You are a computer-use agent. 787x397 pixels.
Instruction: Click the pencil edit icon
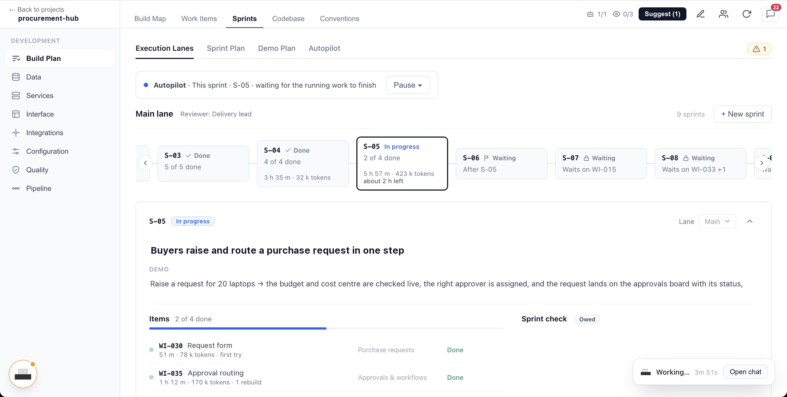pyautogui.click(x=701, y=14)
